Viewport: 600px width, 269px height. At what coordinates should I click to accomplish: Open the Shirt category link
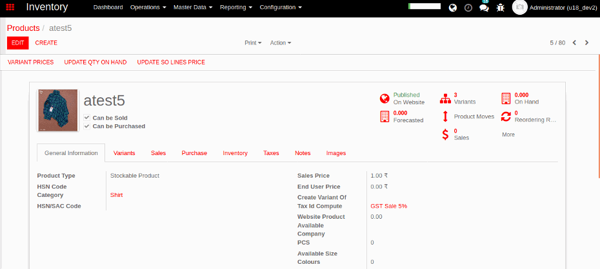[x=116, y=195]
